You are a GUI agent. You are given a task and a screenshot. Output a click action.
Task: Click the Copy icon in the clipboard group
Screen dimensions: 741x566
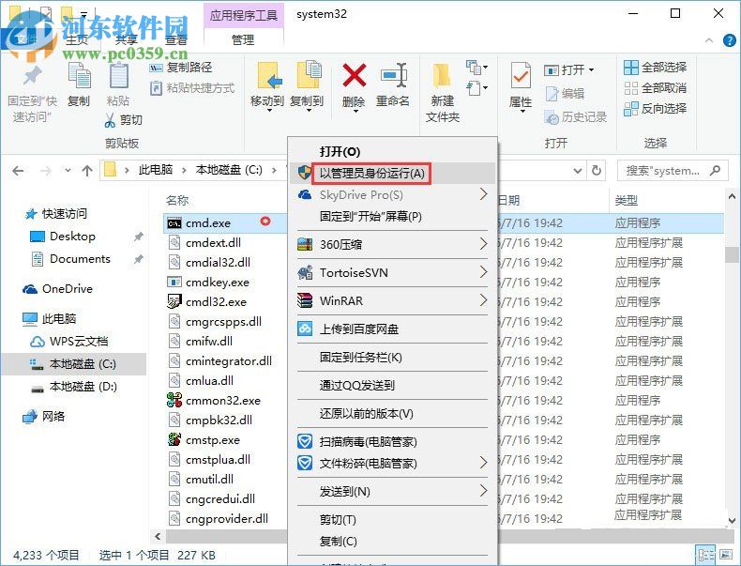(79, 76)
